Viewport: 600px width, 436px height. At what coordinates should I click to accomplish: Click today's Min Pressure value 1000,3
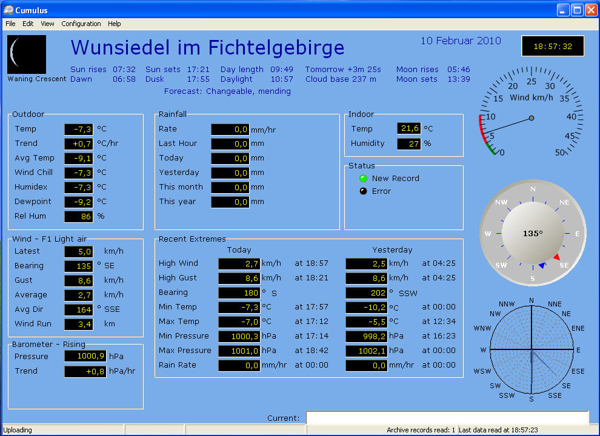(x=239, y=337)
